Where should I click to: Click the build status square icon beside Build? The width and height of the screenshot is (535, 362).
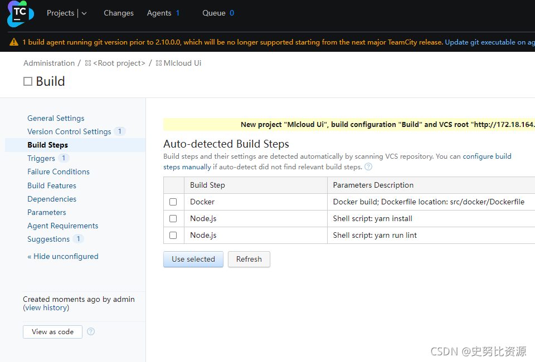tap(28, 82)
